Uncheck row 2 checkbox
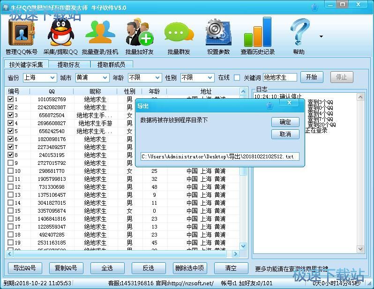The height and width of the screenshot is (289, 374). [x=10, y=107]
